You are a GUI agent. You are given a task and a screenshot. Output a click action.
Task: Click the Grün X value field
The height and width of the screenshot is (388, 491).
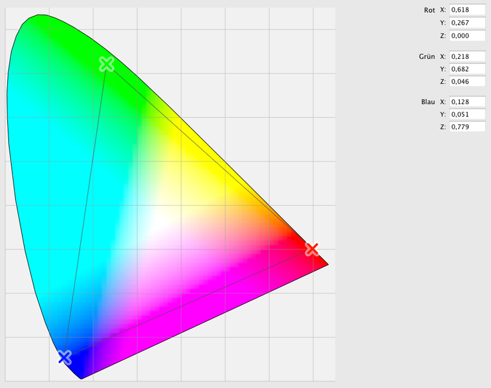[x=468, y=56]
